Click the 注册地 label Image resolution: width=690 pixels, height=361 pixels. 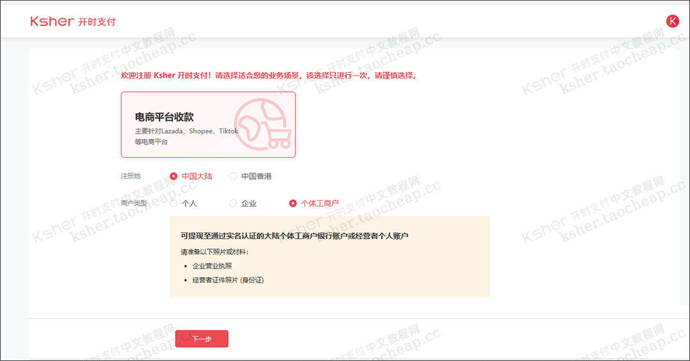[x=131, y=176]
